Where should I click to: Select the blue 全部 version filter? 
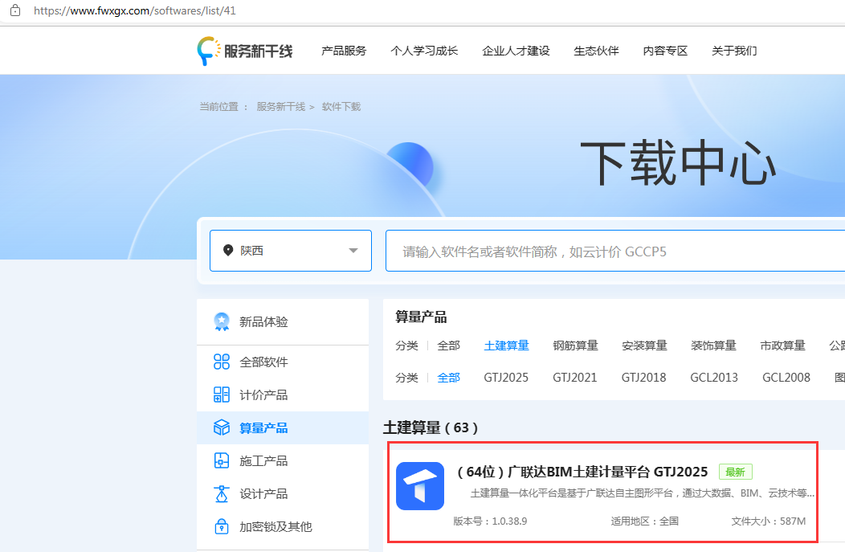pyautogui.click(x=448, y=378)
